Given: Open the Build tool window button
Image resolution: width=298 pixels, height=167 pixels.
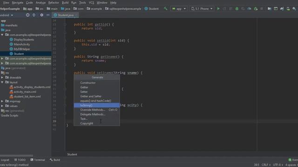Looking at the screenshot, I should click(x=55, y=160).
